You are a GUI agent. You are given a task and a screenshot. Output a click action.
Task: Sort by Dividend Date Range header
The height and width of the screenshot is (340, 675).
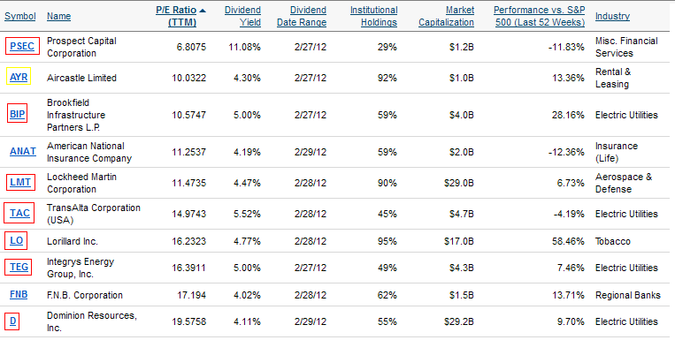click(x=302, y=16)
